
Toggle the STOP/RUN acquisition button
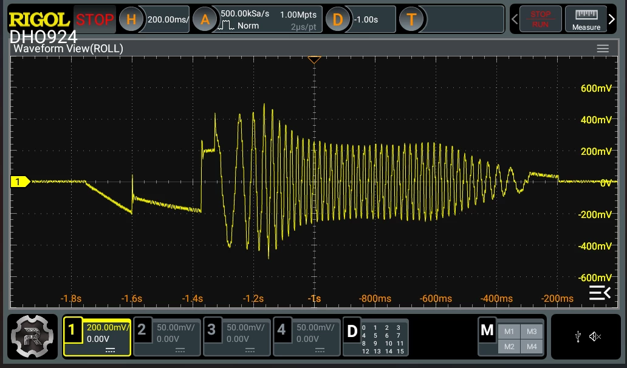[541, 19]
